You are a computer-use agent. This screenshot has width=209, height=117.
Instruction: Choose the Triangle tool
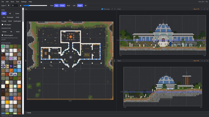(4, 21)
